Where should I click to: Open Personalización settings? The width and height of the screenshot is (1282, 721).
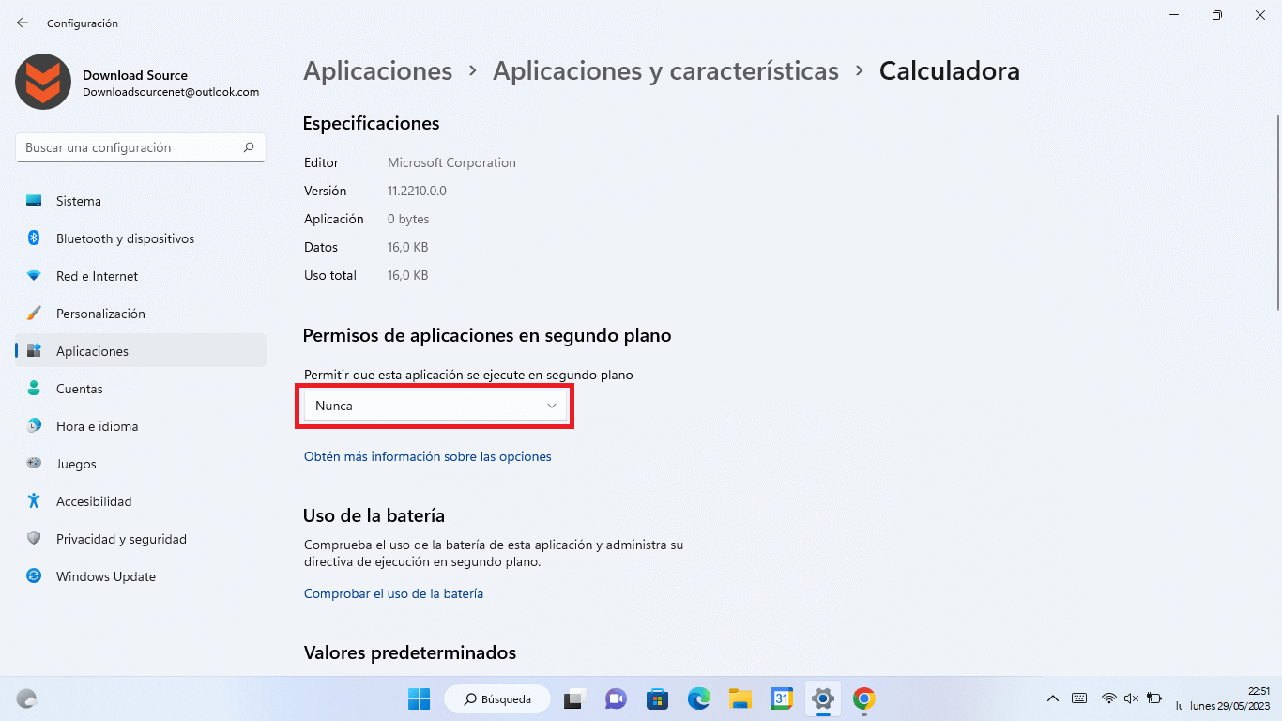click(141, 314)
